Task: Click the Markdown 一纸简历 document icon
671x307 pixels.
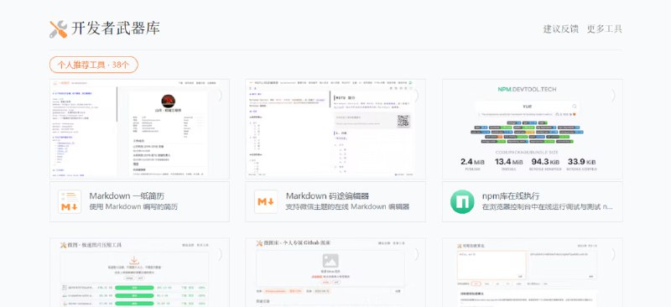Action: [70, 201]
